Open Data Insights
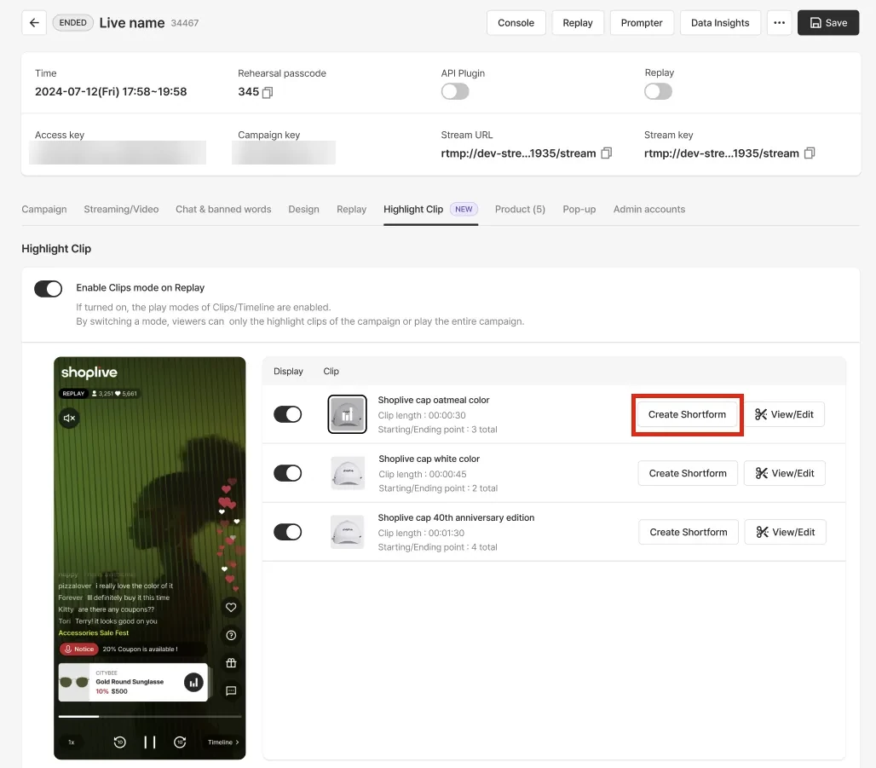The width and height of the screenshot is (876, 768). pyautogui.click(x=720, y=23)
